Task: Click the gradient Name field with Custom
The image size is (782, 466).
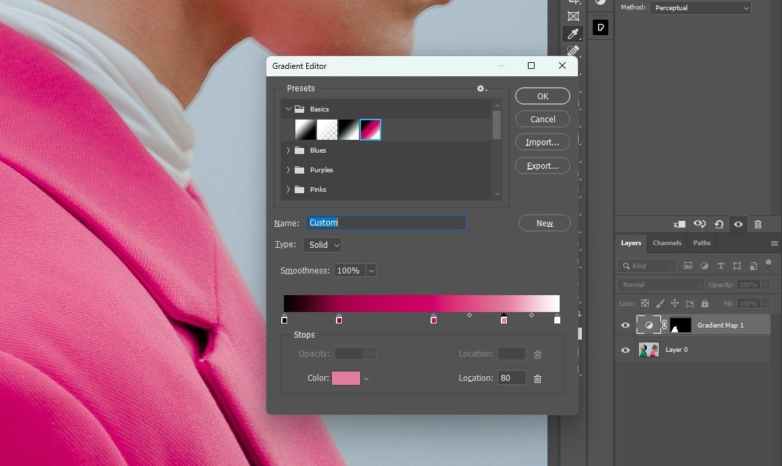Action: click(x=386, y=223)
